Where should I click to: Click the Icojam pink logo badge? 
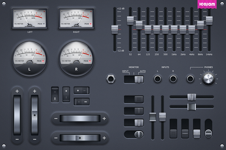(x=207, y=4)
